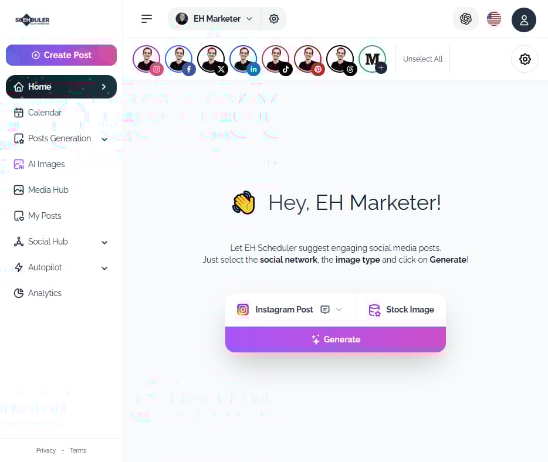Click Unselect All accounts
Image resolution: width=548 pixels, height=462 pixels.
pyautogui.click(x=422, y=59)
